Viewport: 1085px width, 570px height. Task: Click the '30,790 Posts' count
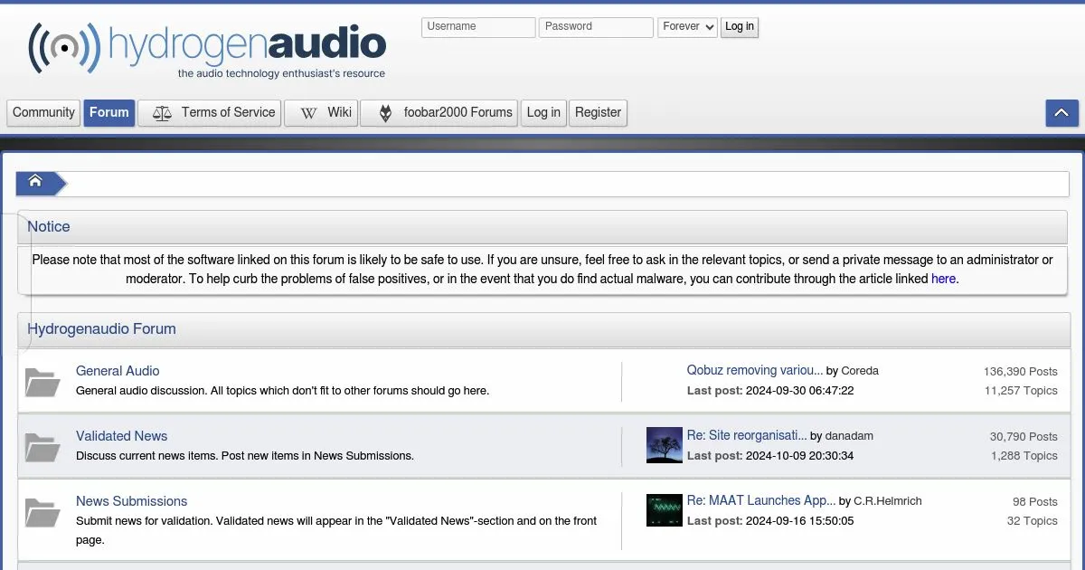pos(1024,437)
